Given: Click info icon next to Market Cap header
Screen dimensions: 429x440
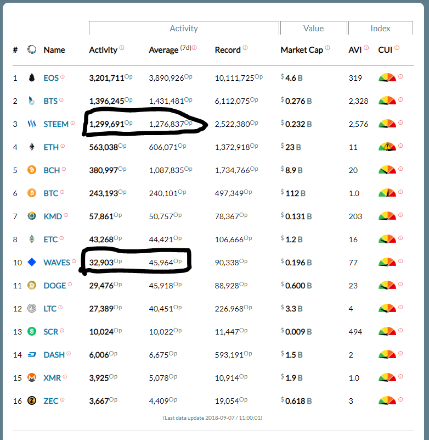Looking at the screenshot, I should point(328,48).
